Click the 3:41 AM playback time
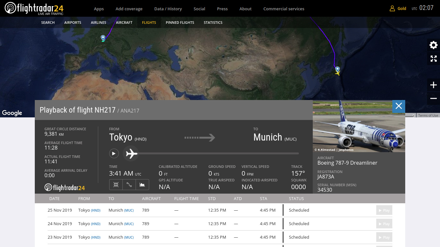 [x=125, y=173]
